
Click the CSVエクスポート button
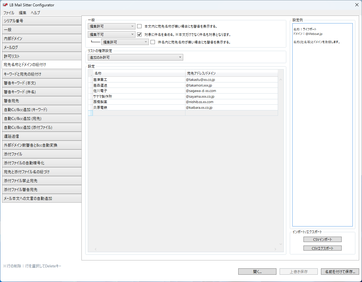[x=322, y=248]
